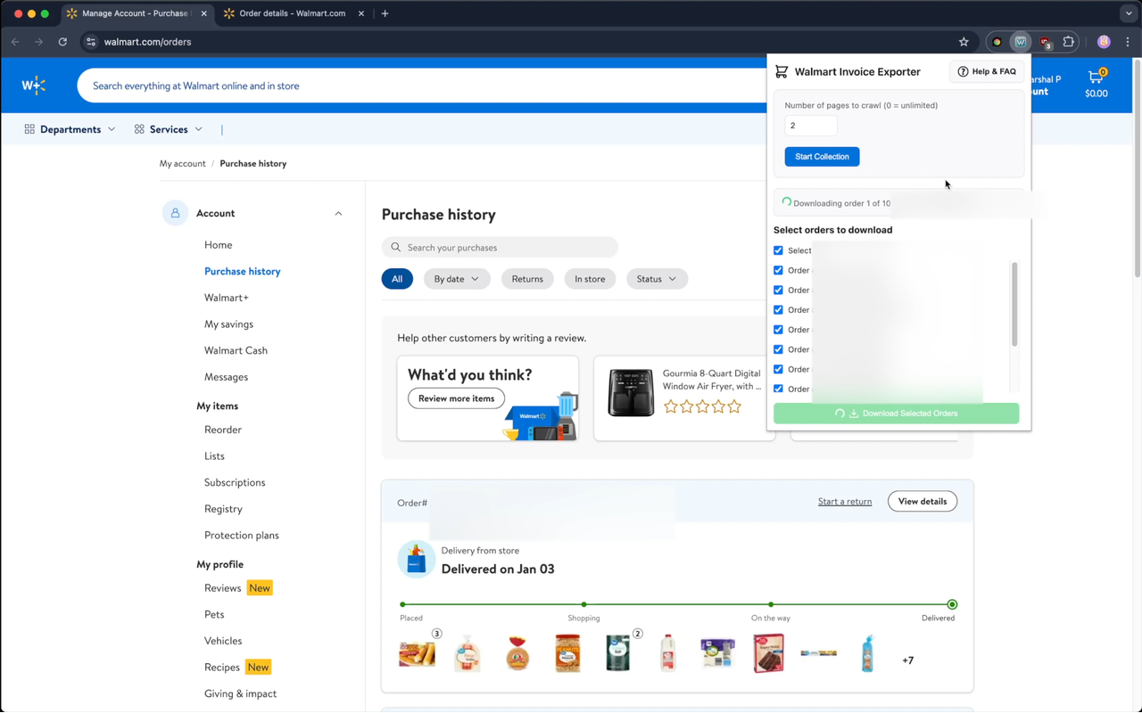Open the Status filter dropdown
This screenshot has width=1142, height=713.
pyautogui.click(x=656, y=278)
